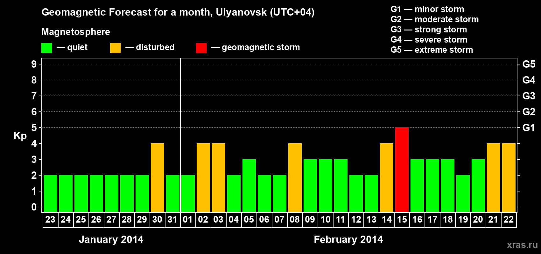This screenshot has width=541, height=254.
Task: Click the G5 label on right axis
Action: coord(529,64)
